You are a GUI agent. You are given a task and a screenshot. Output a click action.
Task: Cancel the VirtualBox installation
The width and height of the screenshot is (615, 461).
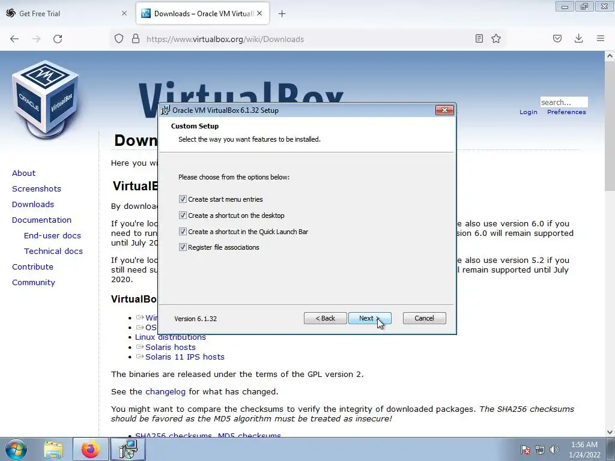(425, 318)
